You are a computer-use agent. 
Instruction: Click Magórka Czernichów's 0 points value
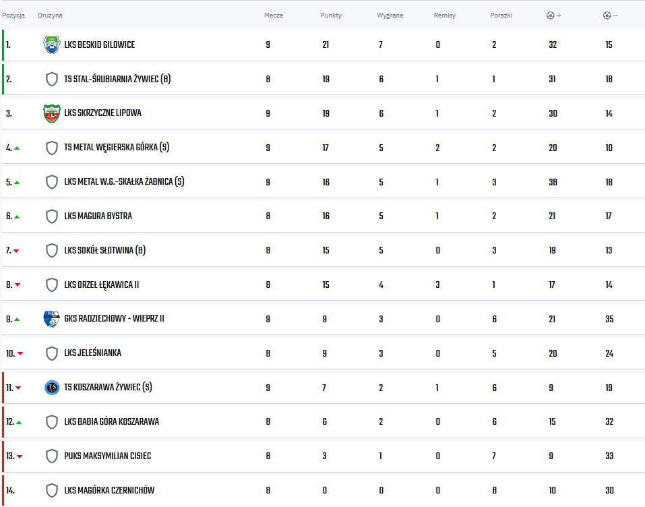(325, 491)
